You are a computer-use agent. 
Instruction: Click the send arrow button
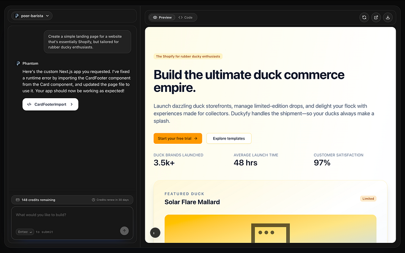pos(125,231)
